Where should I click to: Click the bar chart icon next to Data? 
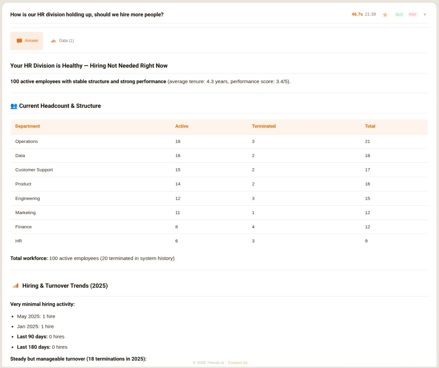[53, 41]
